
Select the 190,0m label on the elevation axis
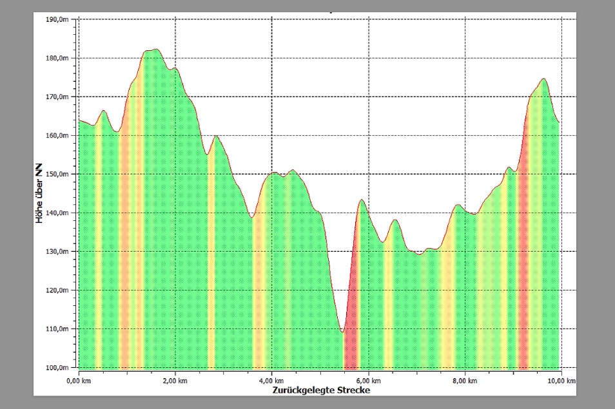(57, 19)
